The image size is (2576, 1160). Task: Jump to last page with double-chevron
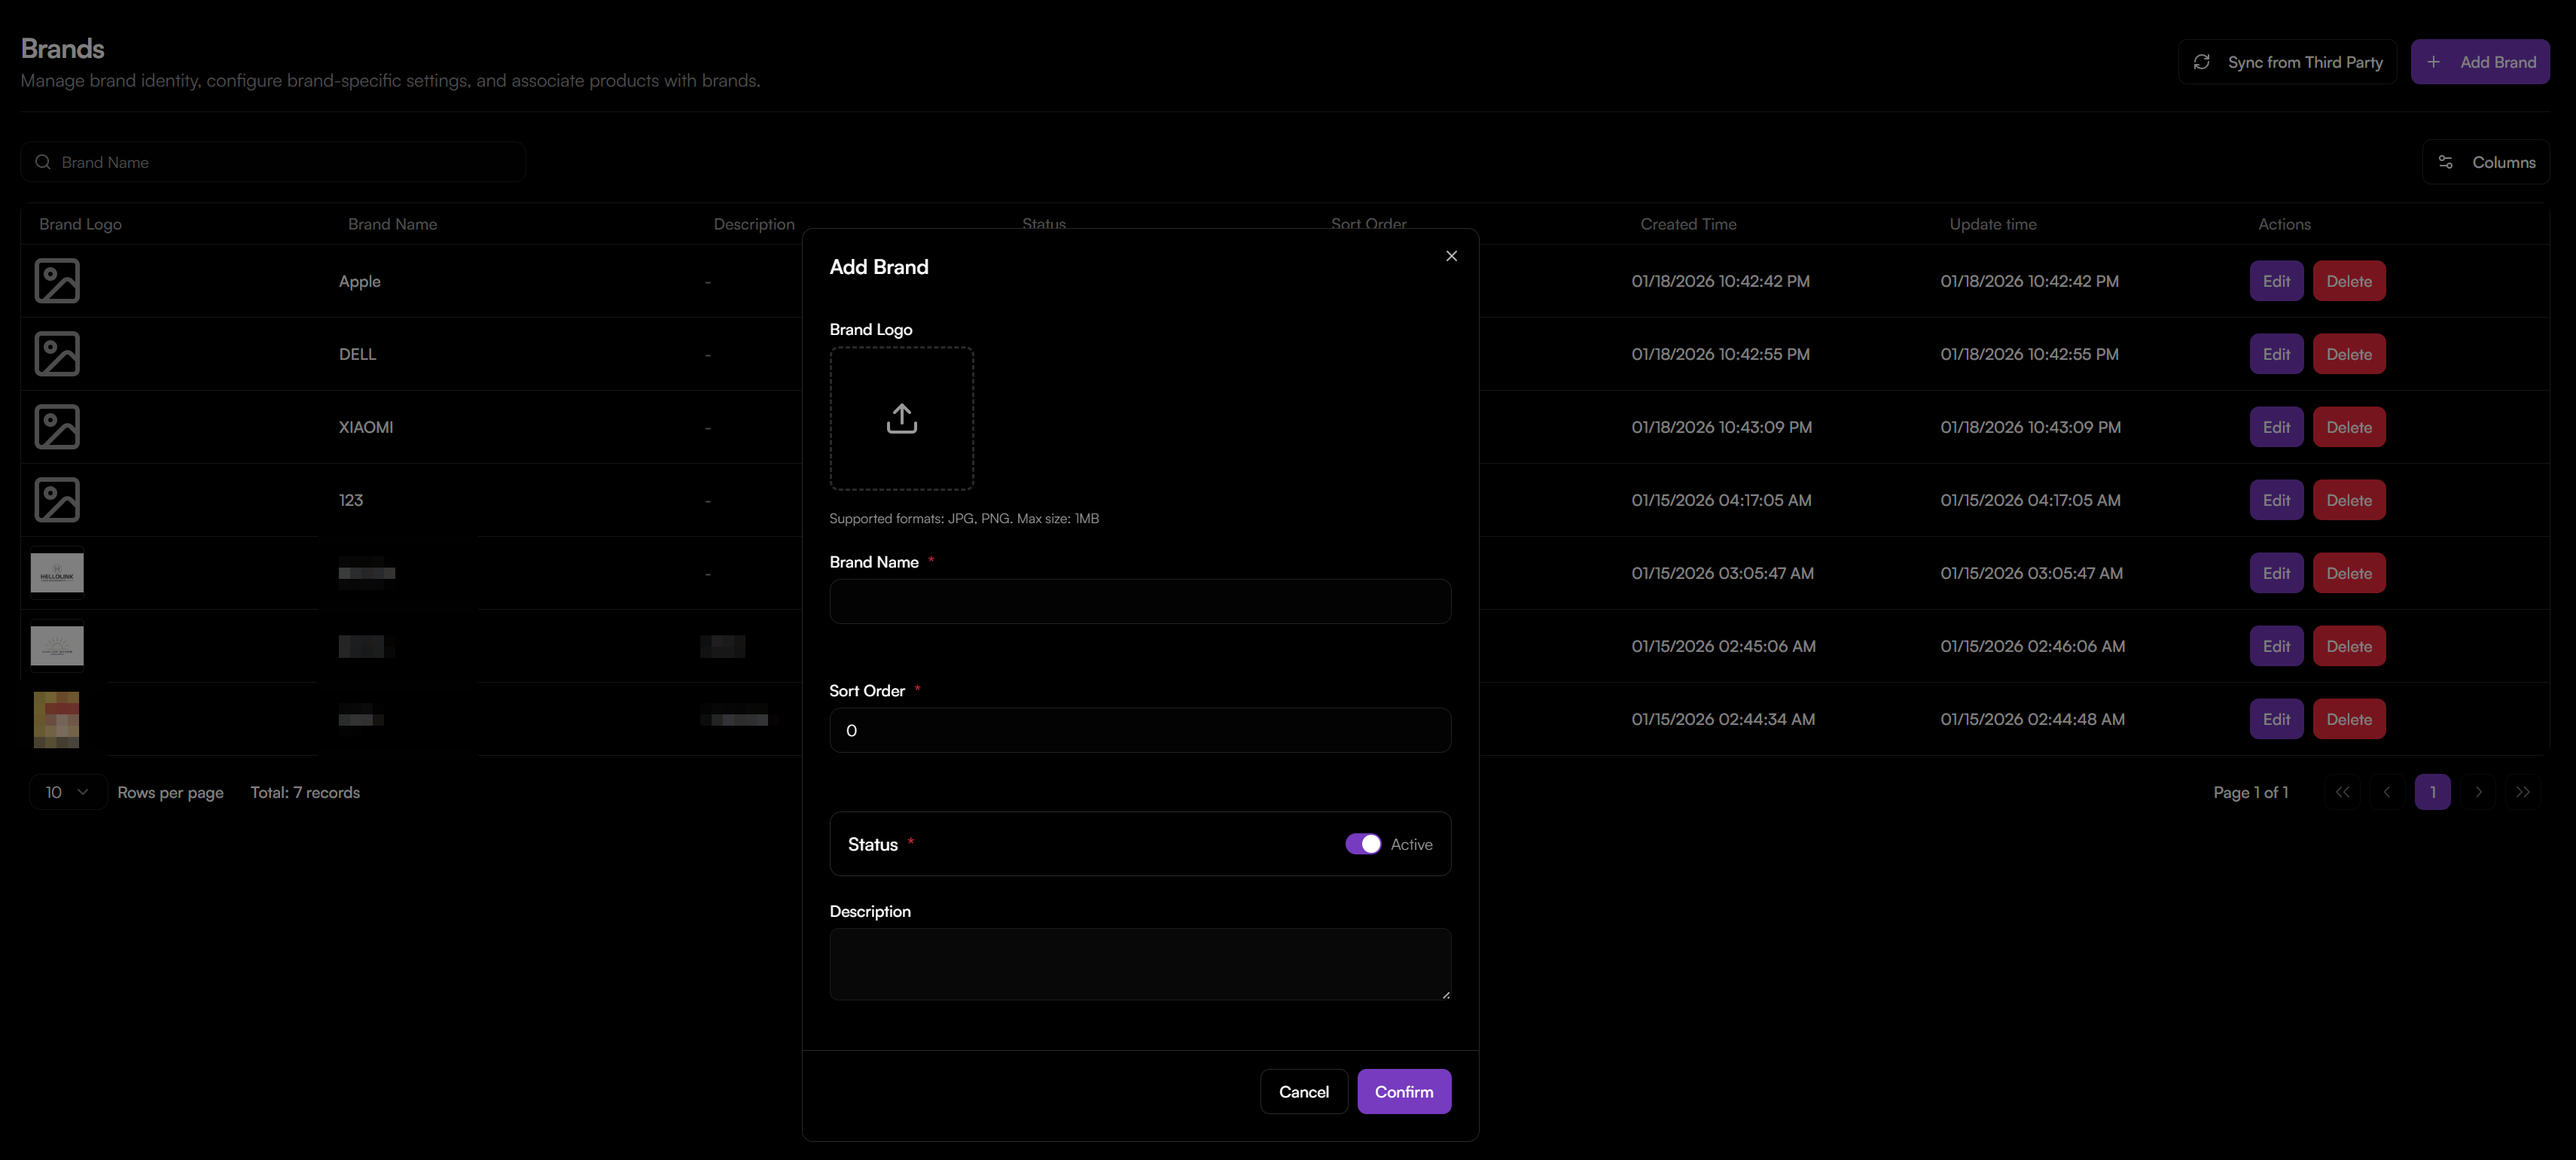(x=2523, y=792)
